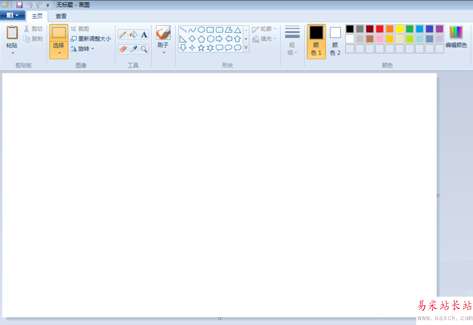Choose the Brushes (刷子) tool icon
473x325 pixels.
[163, 33]
